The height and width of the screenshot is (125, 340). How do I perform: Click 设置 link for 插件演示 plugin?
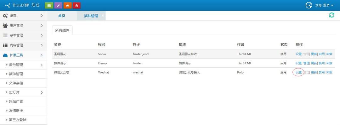point(298,63)
